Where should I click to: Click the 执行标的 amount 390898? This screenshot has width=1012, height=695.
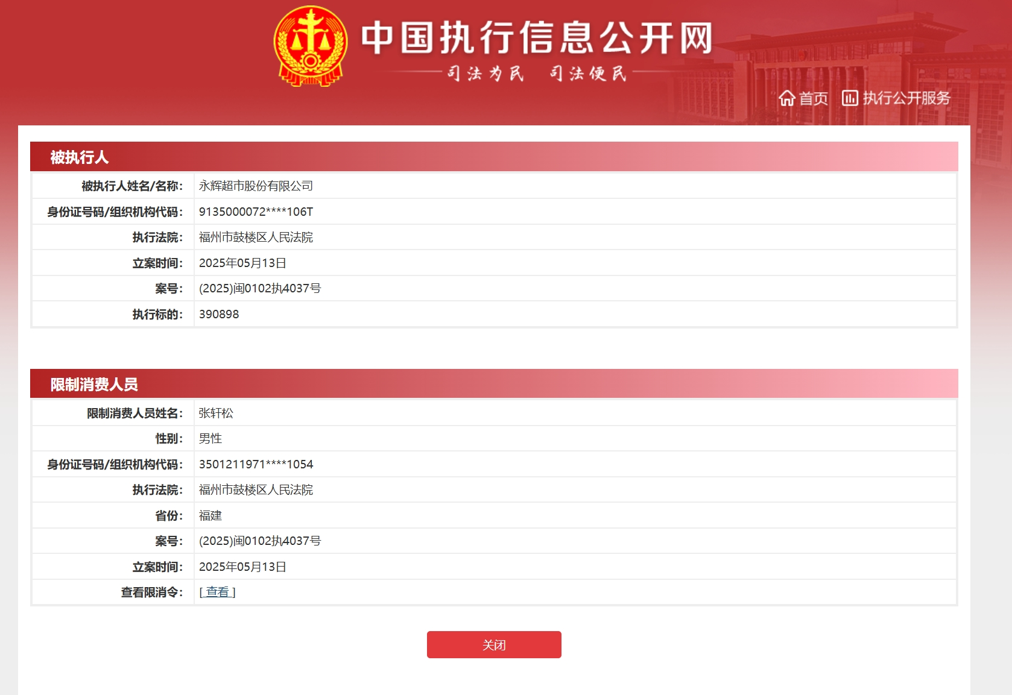[218, 313]
